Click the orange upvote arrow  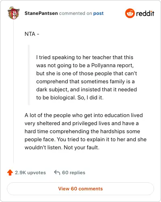pos(10,173)
